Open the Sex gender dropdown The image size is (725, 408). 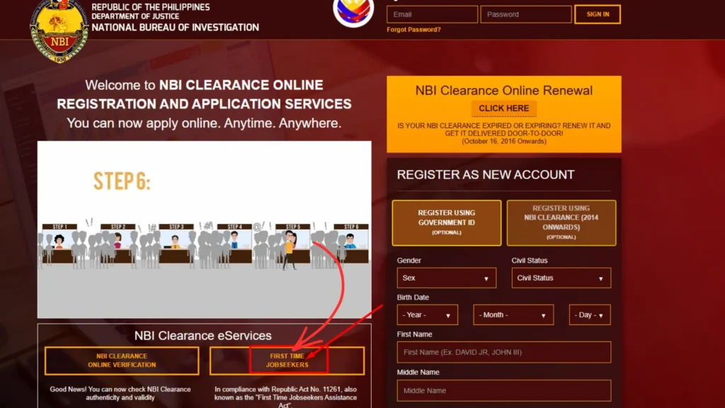pyautogui.click(x=446, y=278)
